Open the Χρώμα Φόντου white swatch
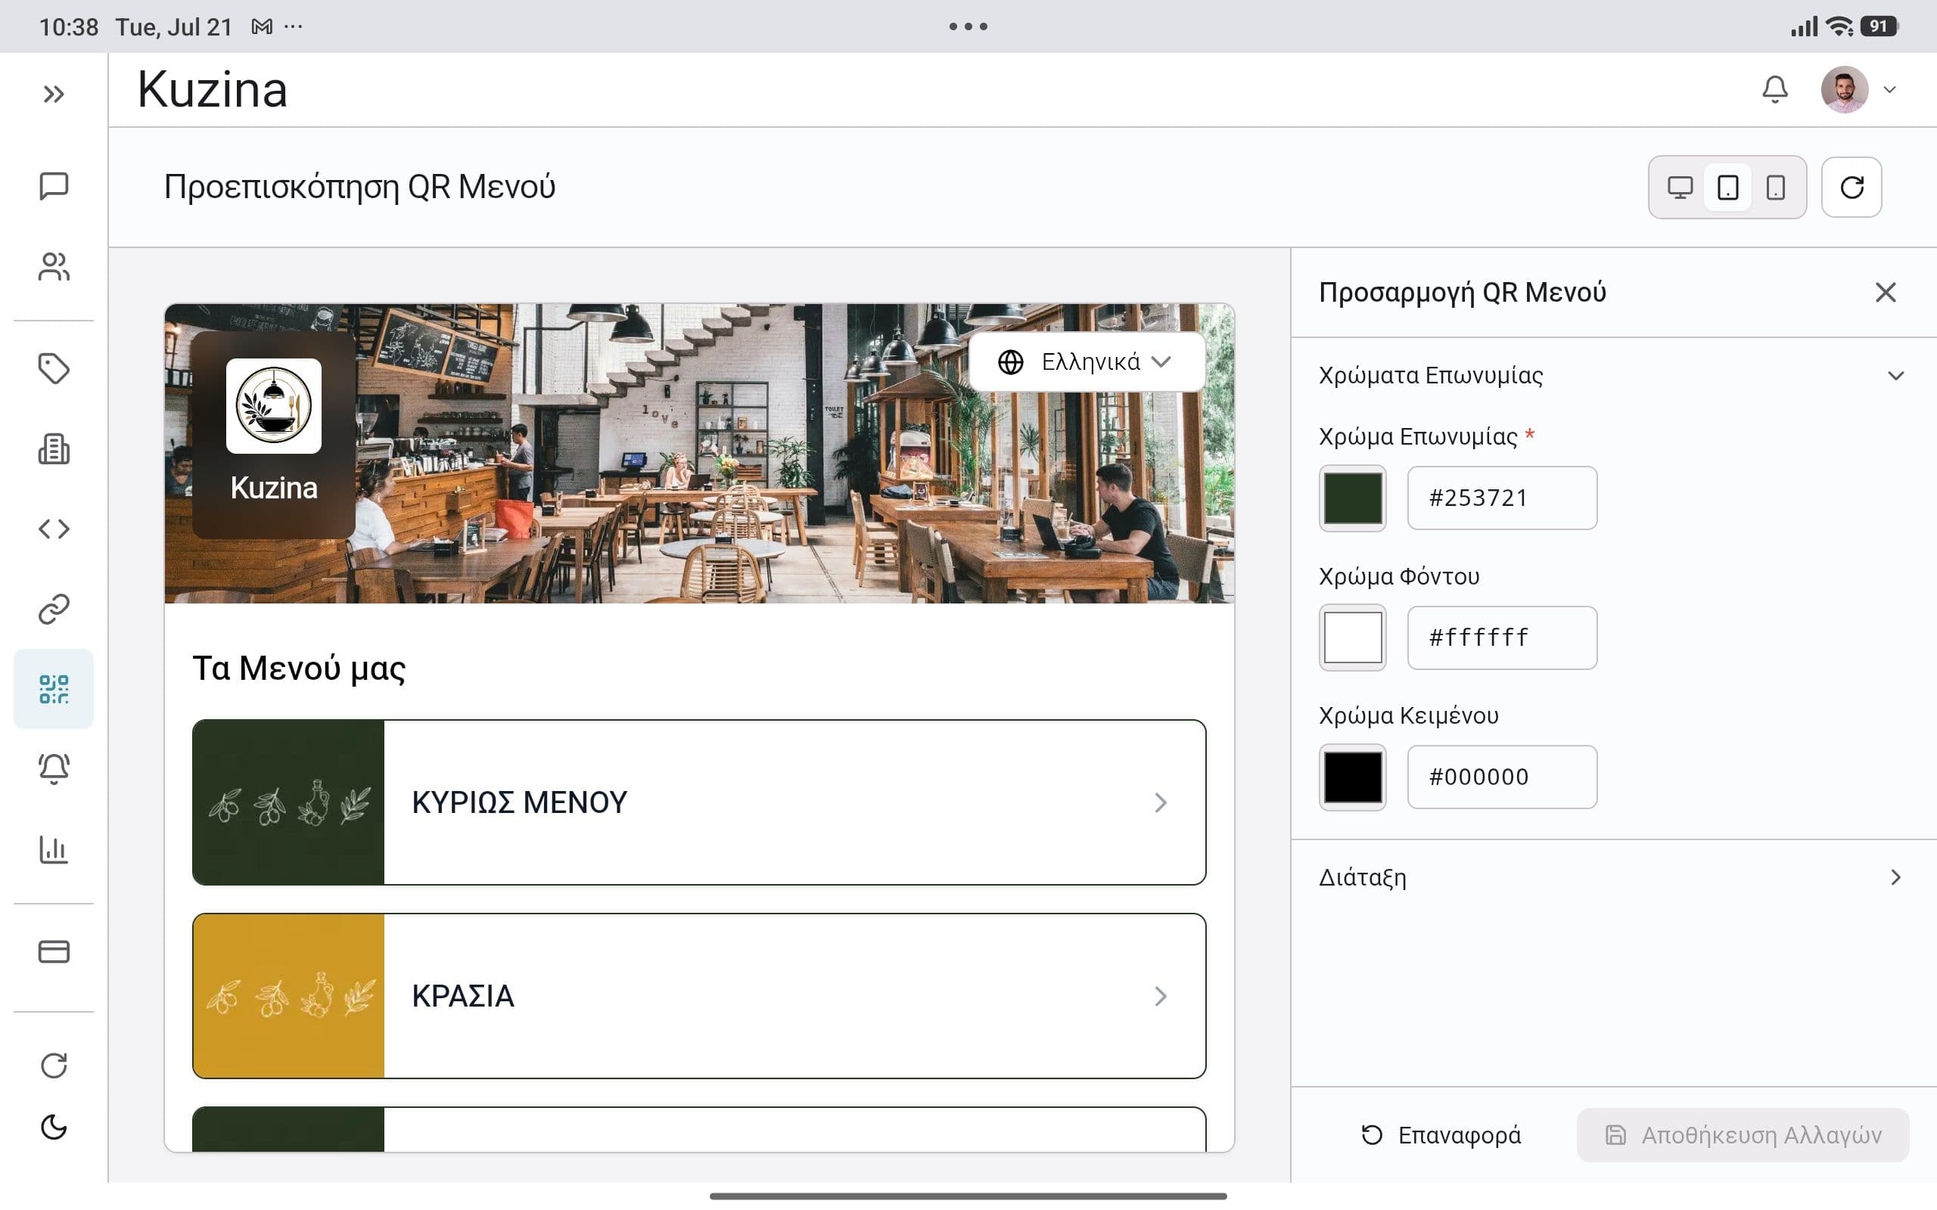Screen dimensions: 1937x1210 point(1352,638)
